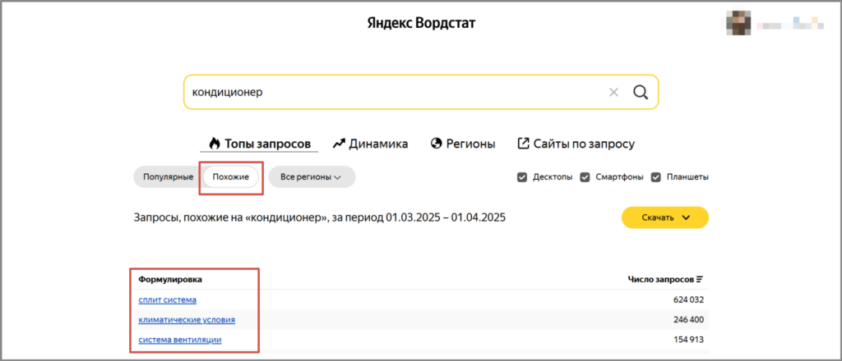Open the Сайты по запросу tab
This screenshot has height=361, width=842.
pos(576,144)
